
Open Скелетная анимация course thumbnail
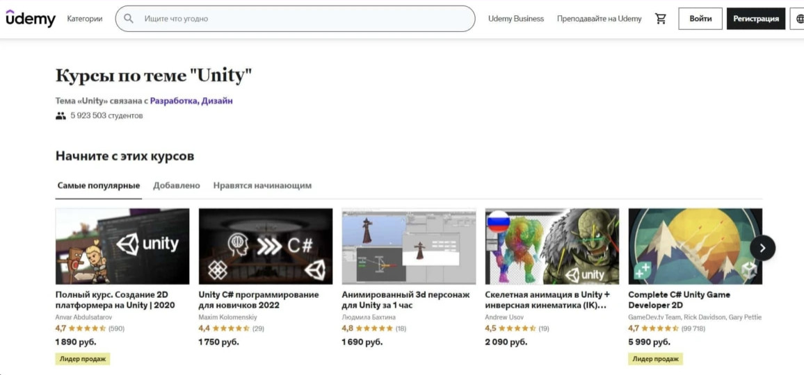click(552, 246)
